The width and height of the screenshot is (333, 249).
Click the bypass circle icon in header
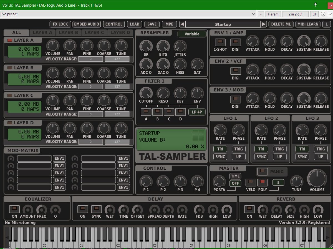[x=323, y=14]
